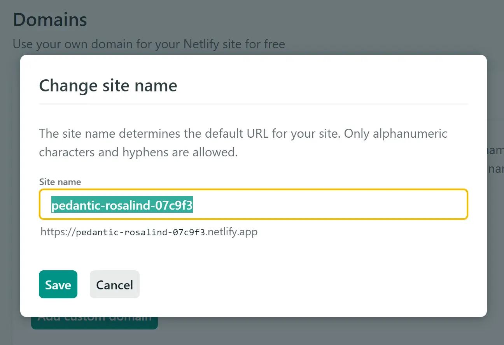The height and width of the screenshot is (345, 504).
Task: Place cursor on "07c9f3" in site name
Action: pos(174,205)
